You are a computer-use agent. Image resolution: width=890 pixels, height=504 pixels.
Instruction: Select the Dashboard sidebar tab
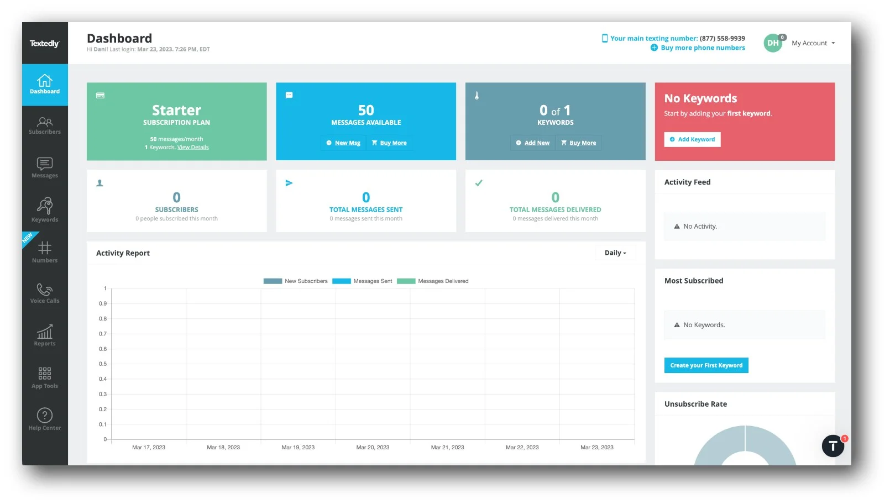click(45, 85)
